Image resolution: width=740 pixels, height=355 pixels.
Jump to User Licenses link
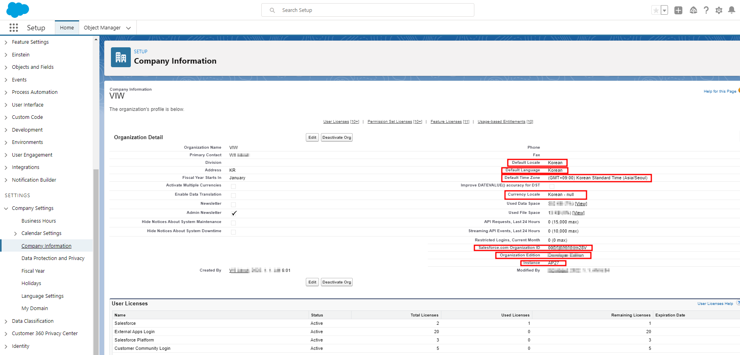[x=341, y=122]
